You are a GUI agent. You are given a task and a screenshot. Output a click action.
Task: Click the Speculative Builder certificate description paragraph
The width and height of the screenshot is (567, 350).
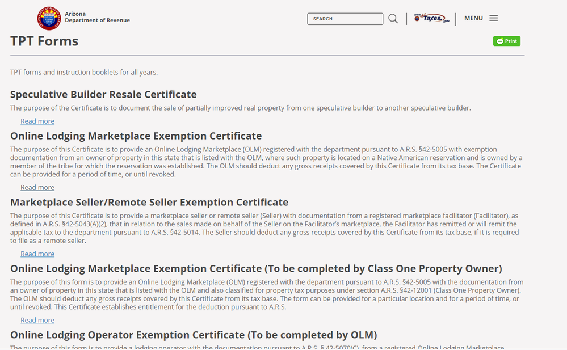click(x=240, y=108)
